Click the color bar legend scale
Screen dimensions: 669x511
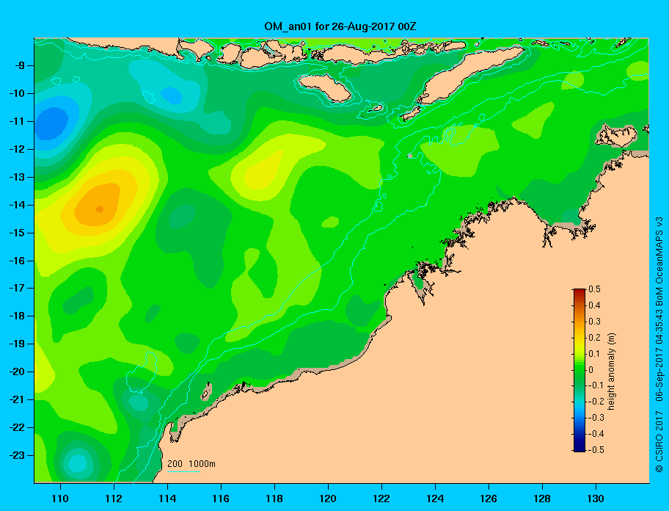pyautogui.click(x=580, y=370)
